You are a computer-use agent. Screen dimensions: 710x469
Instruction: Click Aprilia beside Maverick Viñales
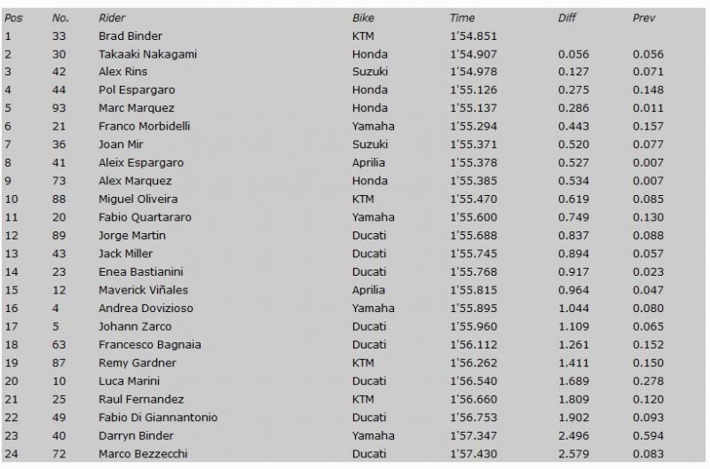click(368, 290)
